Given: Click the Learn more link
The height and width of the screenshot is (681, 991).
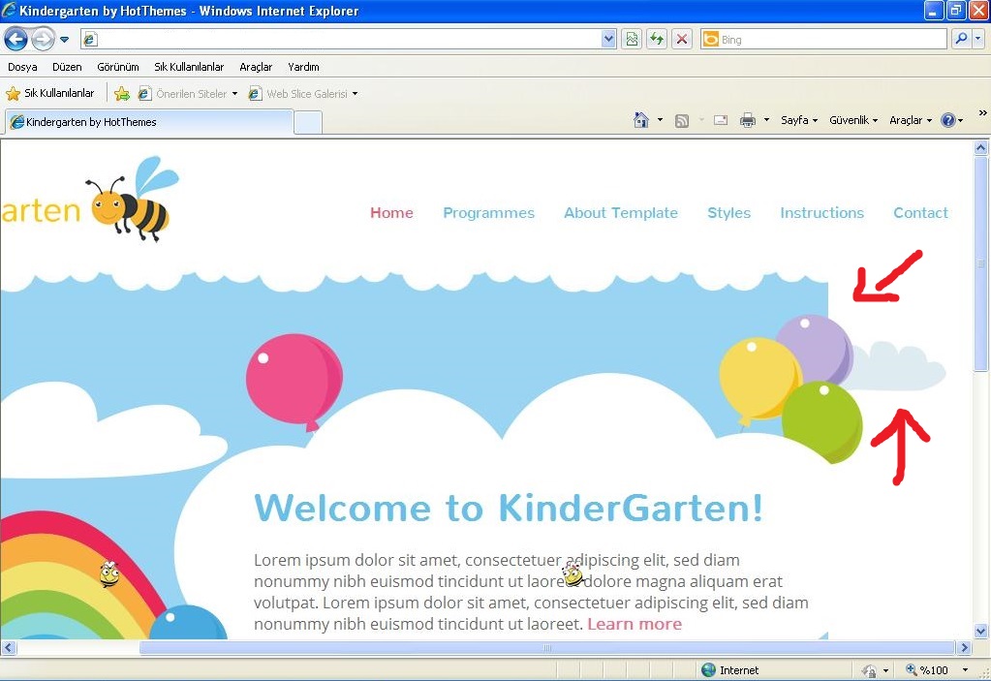Looking at the screenshot, I should (x=635, y=624).
